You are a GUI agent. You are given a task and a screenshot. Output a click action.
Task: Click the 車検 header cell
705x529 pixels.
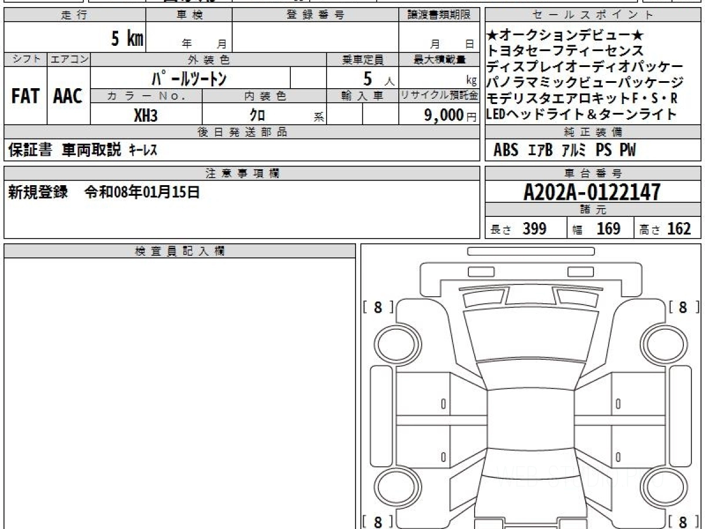(189, 16)
